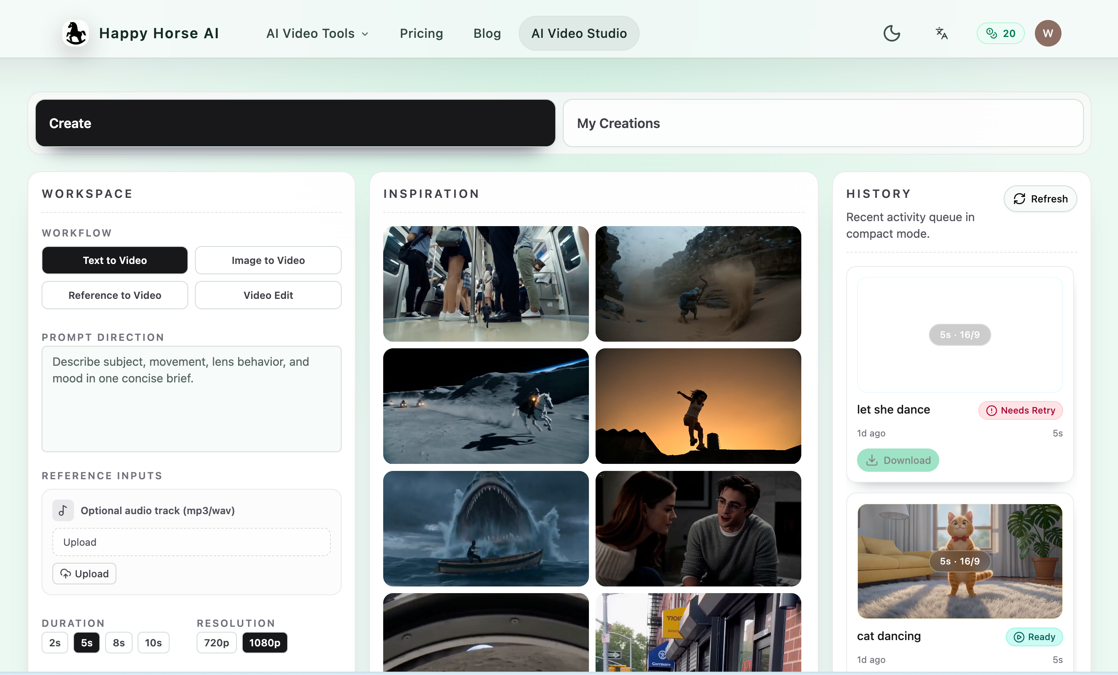Select the Image to Video workflow
The height and width of the screenshot is (675, 1118).
click(268, 260)
